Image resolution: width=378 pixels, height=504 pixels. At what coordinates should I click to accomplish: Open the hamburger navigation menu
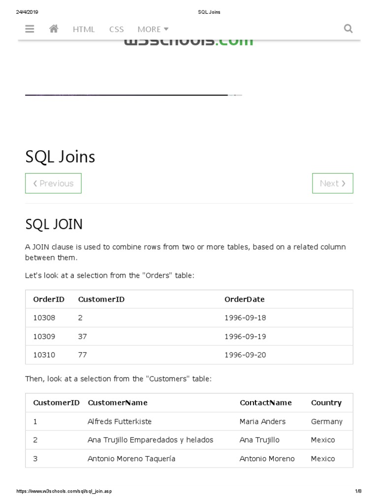pos(30,29)
